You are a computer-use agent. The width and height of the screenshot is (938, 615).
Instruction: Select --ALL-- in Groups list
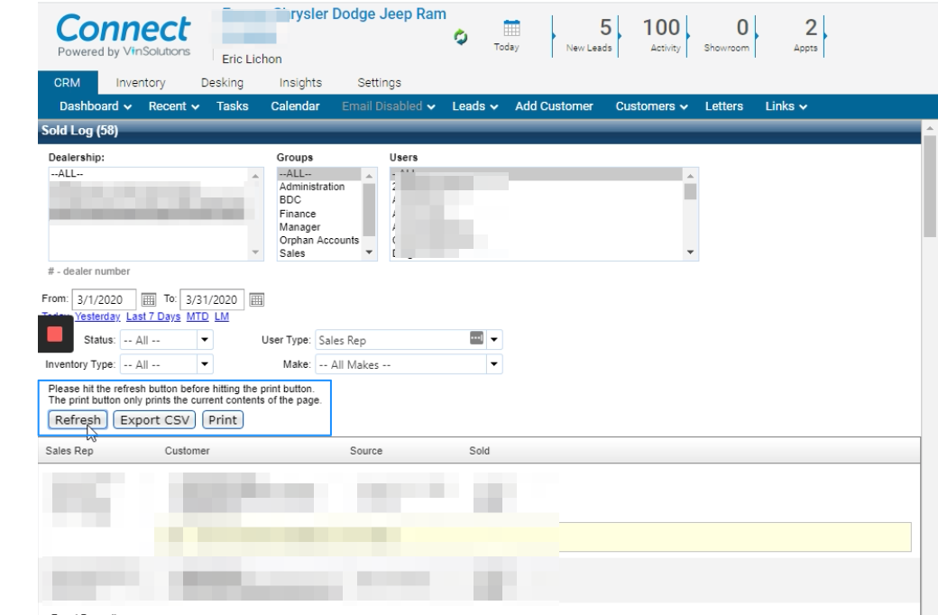pos(319,174)
